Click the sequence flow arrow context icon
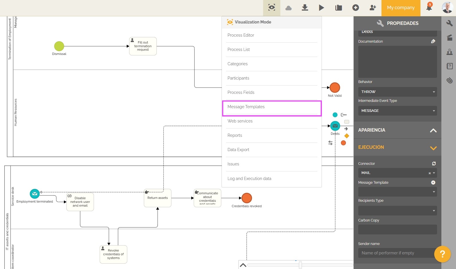456x269 pixels. (346, 129)
